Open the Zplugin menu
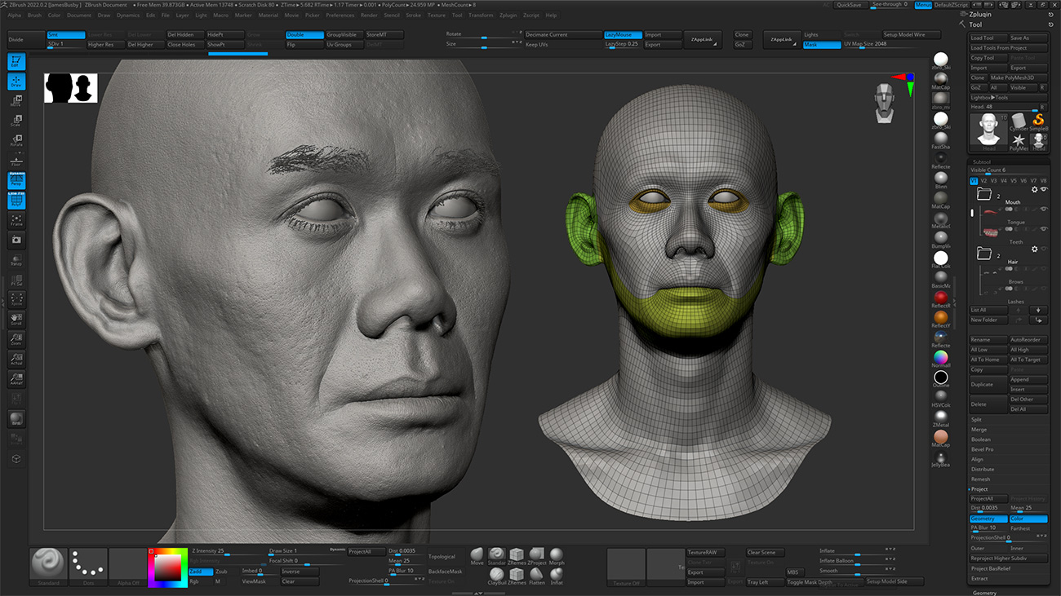The height and width of the screenshot is (596, 1061). (x=508, y=15)
